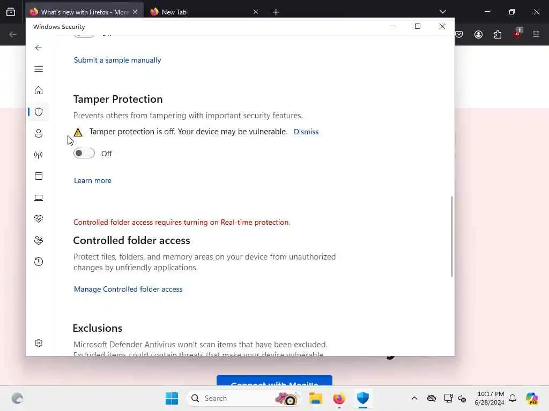The height and width of the screenshot is (411, 549).
Task: Click the Firefox taskbar icon
Action: [339, 398]
